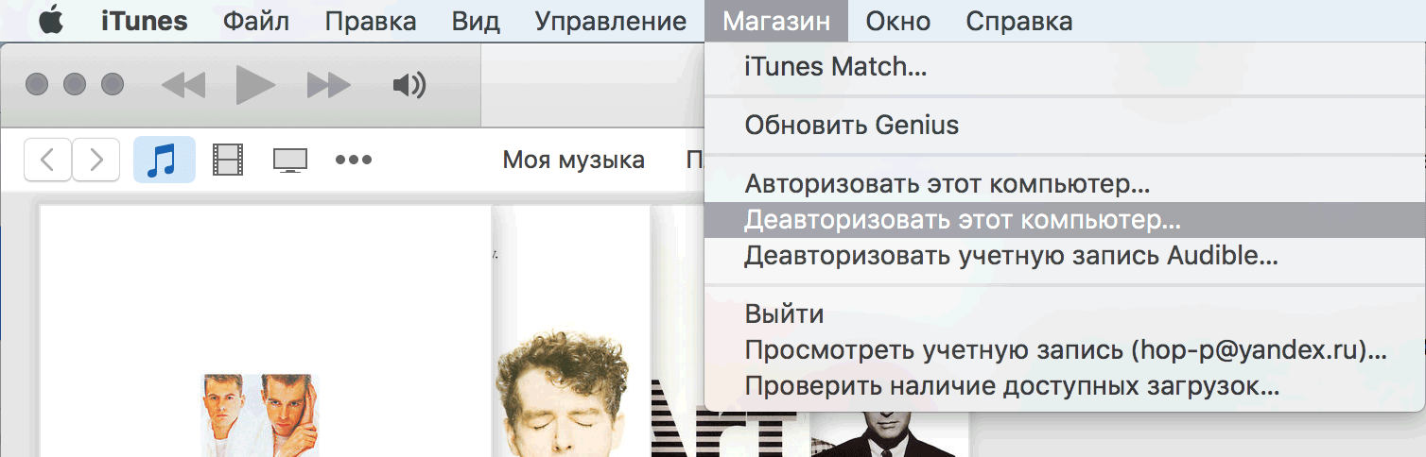Click the fast forward next track button

329,86
